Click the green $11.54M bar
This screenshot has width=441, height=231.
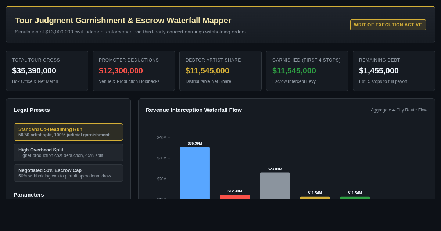[x=355, y=198]
